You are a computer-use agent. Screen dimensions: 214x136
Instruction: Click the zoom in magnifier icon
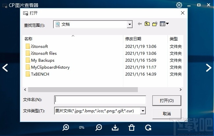(66, 128)
